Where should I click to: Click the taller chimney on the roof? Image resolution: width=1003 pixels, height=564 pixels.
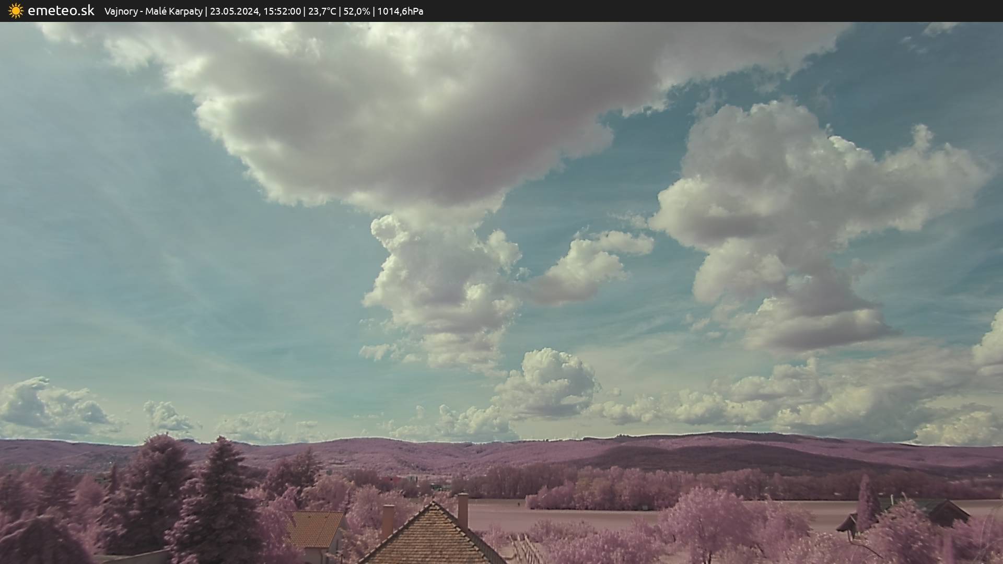pyautogui.click(x=463, y=509)
